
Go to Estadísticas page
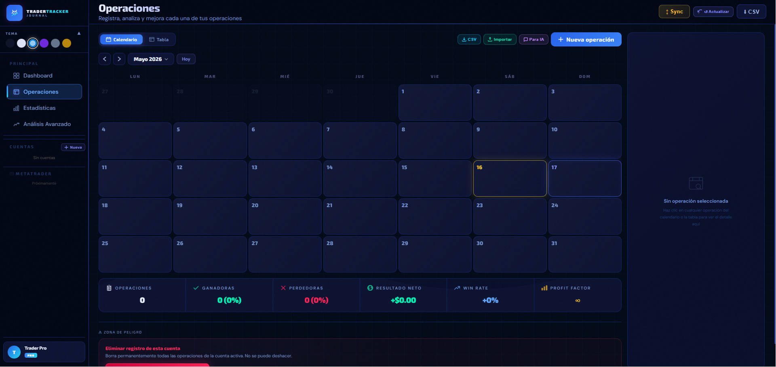coord(44,108)
